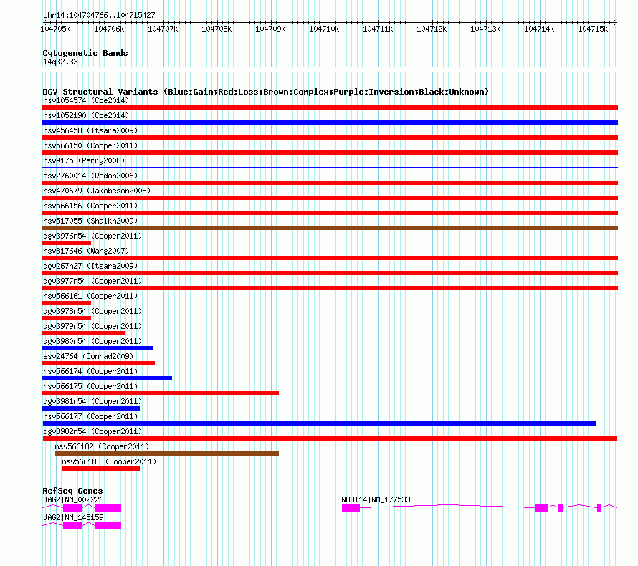Open the nsv456458 (Itsara2009) variant label
This screenshot has height=566, width=638.
(90, 130)
